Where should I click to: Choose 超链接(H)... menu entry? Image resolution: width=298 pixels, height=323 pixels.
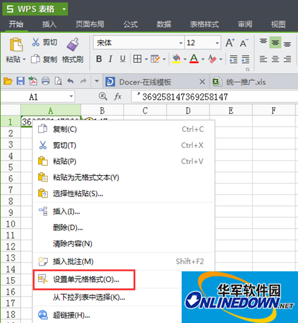coord(108,315)
